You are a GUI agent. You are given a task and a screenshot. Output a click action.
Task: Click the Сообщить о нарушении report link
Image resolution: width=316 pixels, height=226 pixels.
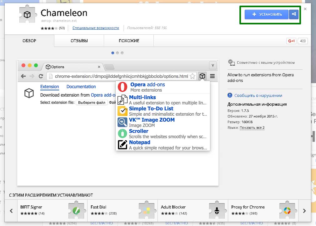coord(258,95)
